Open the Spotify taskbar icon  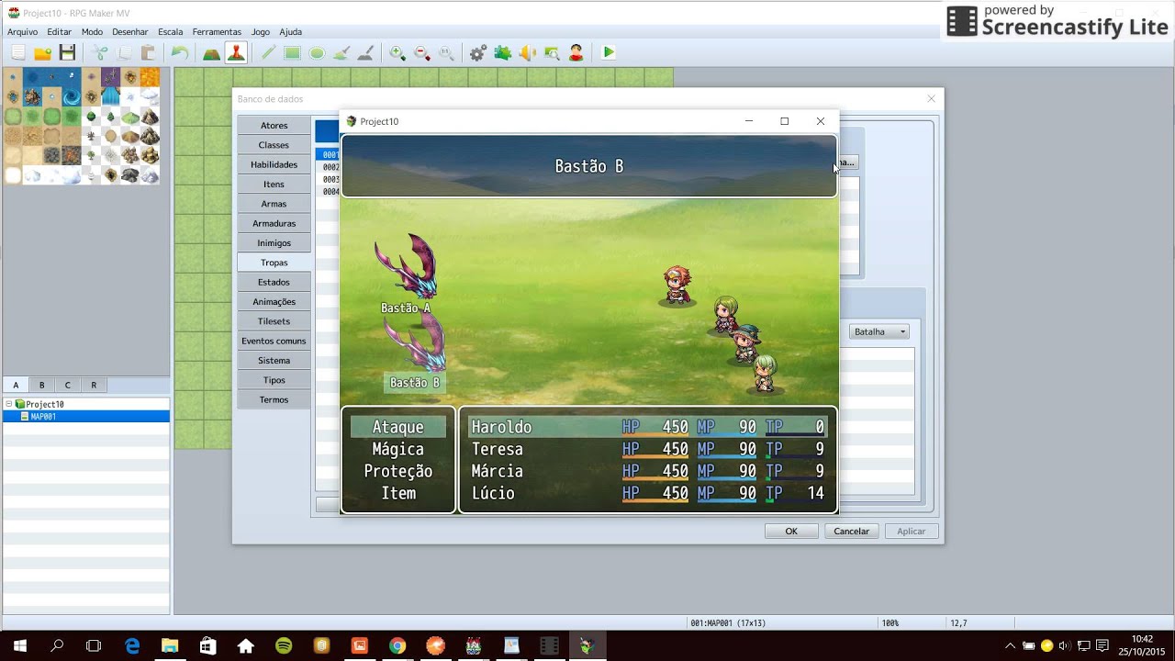pos(284,645)
